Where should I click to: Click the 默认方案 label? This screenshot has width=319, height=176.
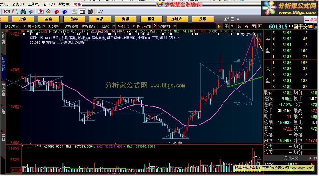pos(12,26)
